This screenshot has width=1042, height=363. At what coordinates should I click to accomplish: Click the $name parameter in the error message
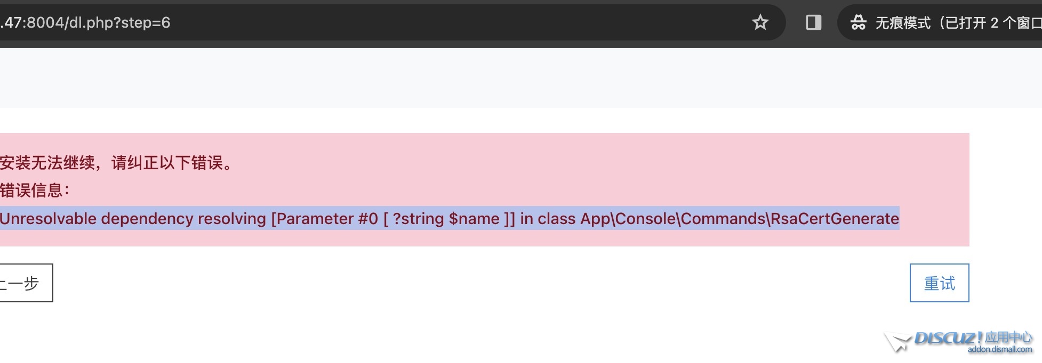click(474, 219)
